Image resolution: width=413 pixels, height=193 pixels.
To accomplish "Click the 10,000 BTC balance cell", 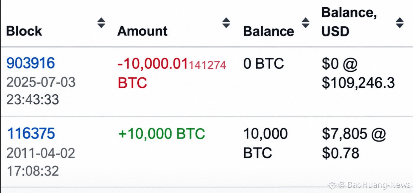I will tap(266, 143).
